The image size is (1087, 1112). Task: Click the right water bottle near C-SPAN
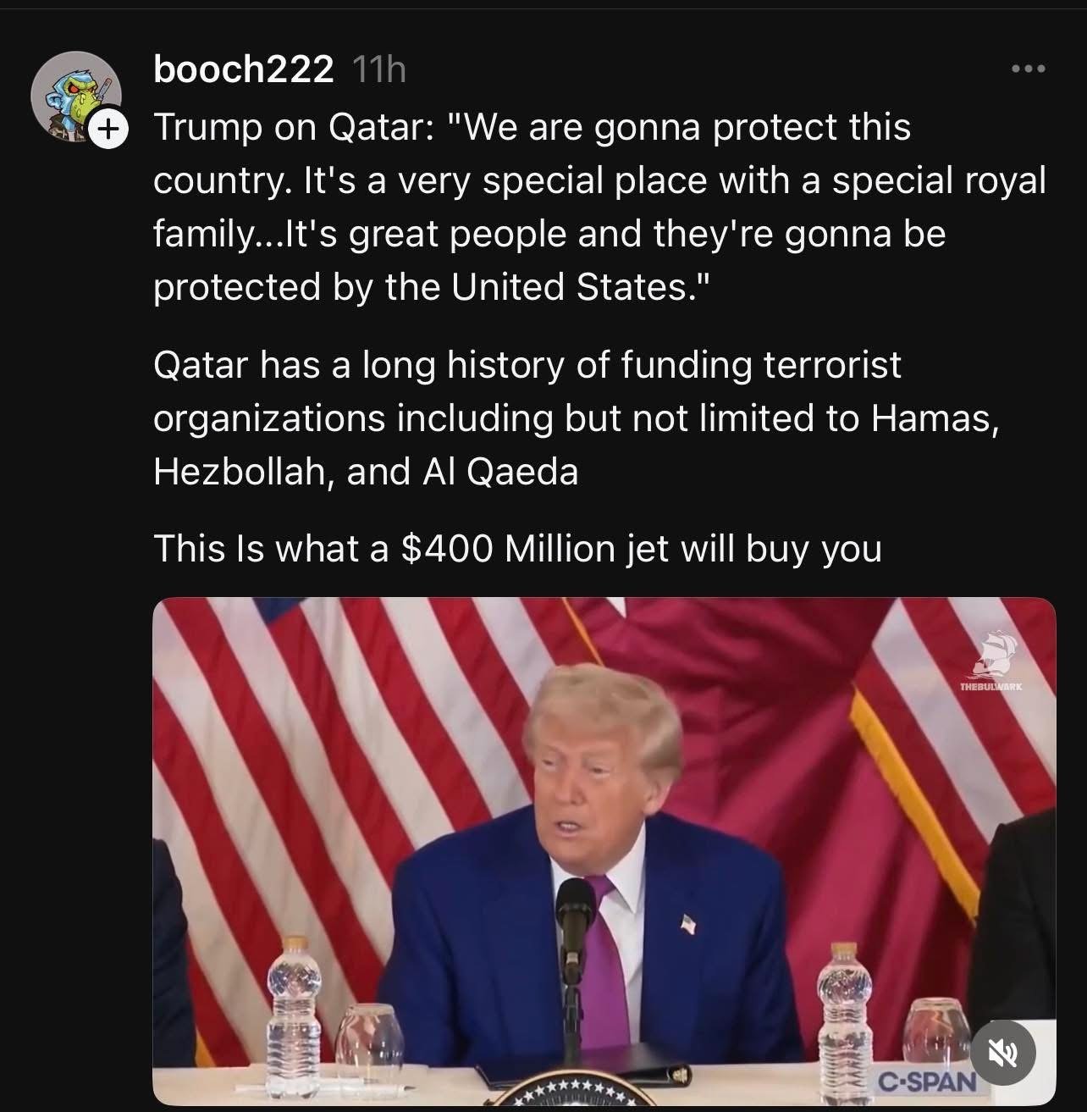(844, 1012)
